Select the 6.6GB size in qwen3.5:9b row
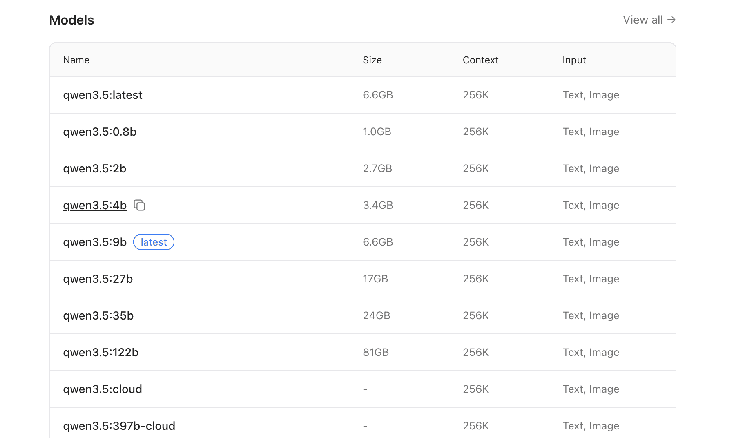 (378, 242)
